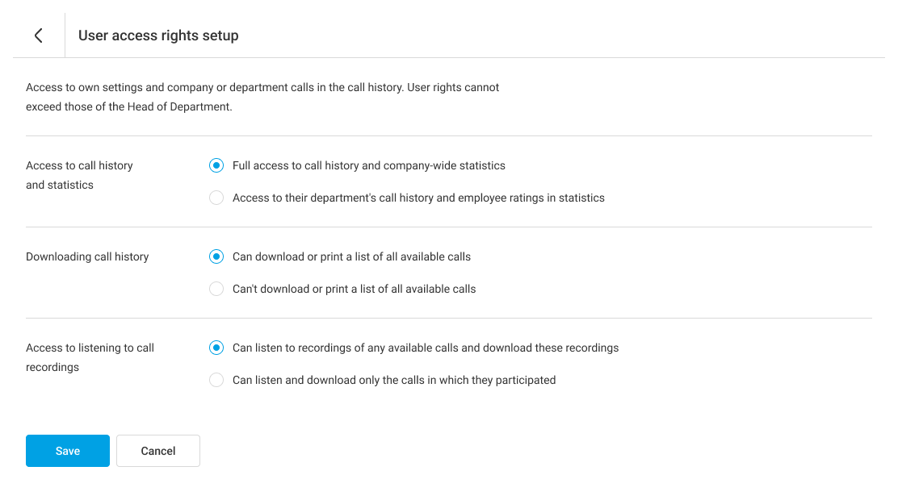Click the 'Access to call history and statistics' section label
The image size is (898, 500).
(79, 175)
